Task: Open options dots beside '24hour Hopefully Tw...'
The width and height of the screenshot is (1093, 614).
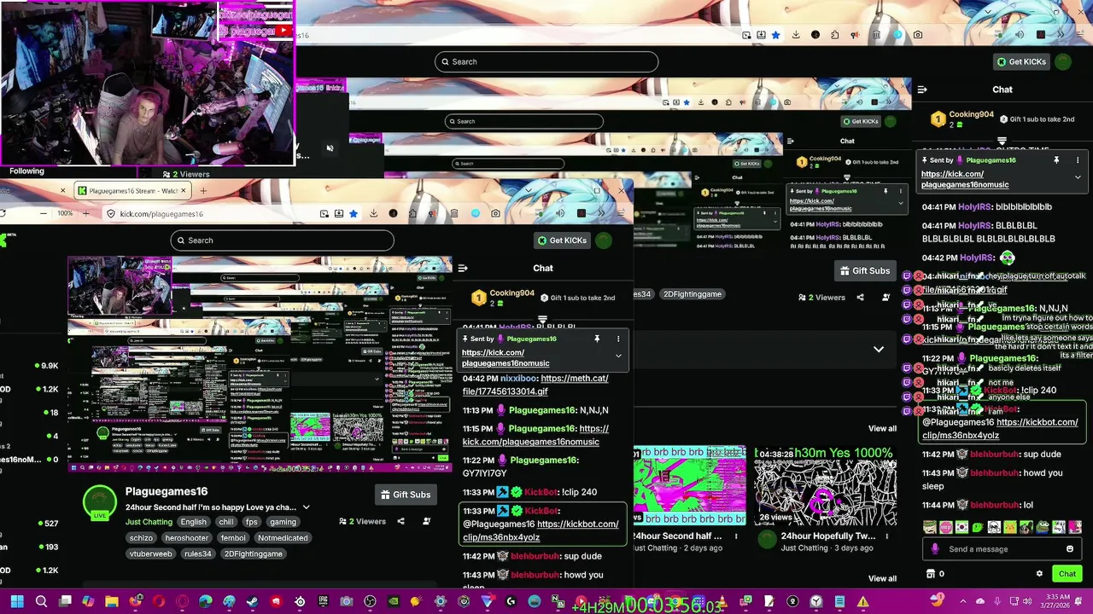Action: tap(886, 536)
